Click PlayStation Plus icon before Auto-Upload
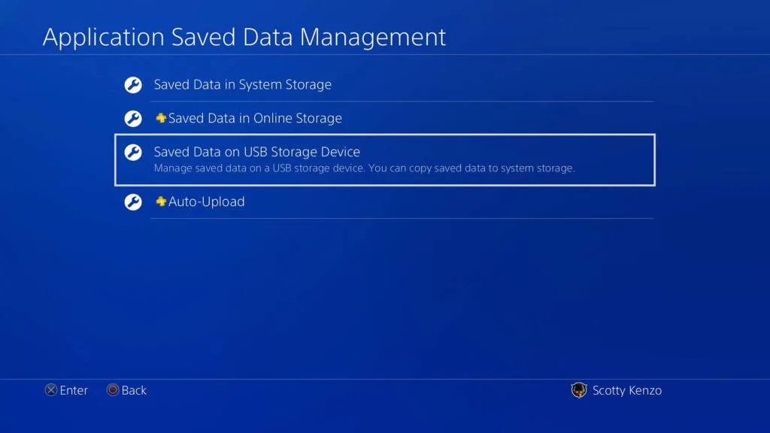Image resolution: width=770 pixels, height=433 pixels. (161, 201)
